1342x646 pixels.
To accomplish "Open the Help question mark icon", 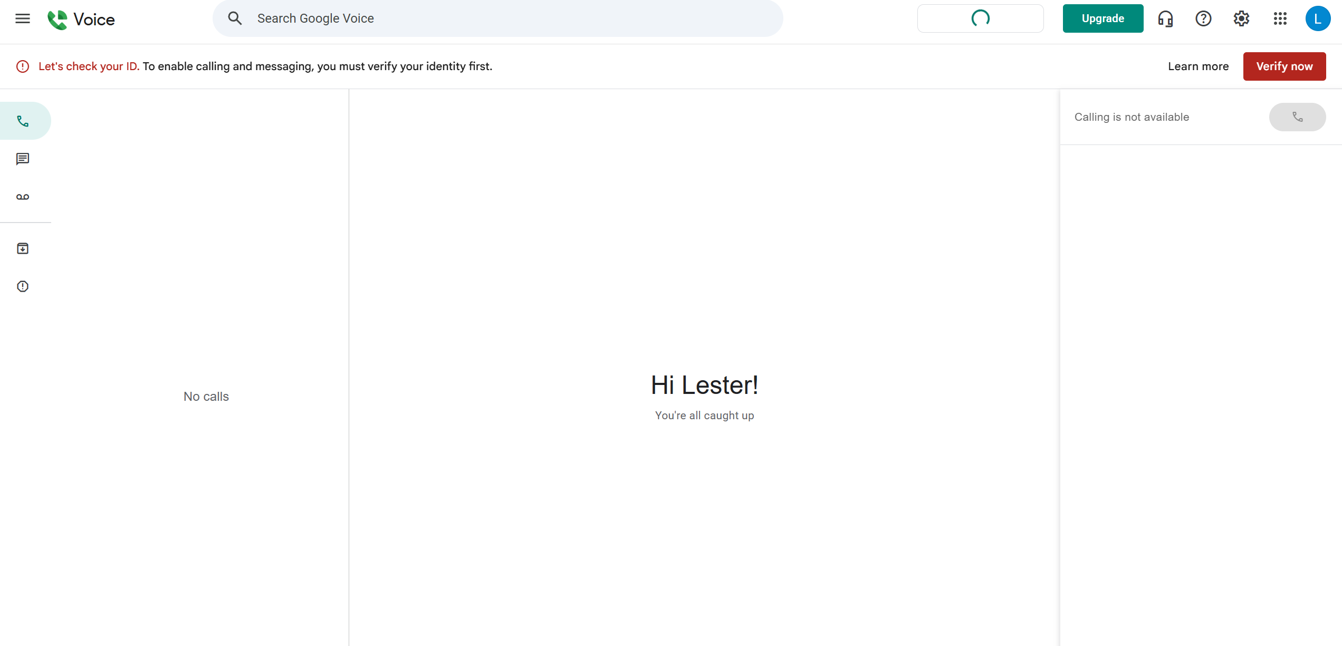I will pyautogui.click(x=1203, y=19).
